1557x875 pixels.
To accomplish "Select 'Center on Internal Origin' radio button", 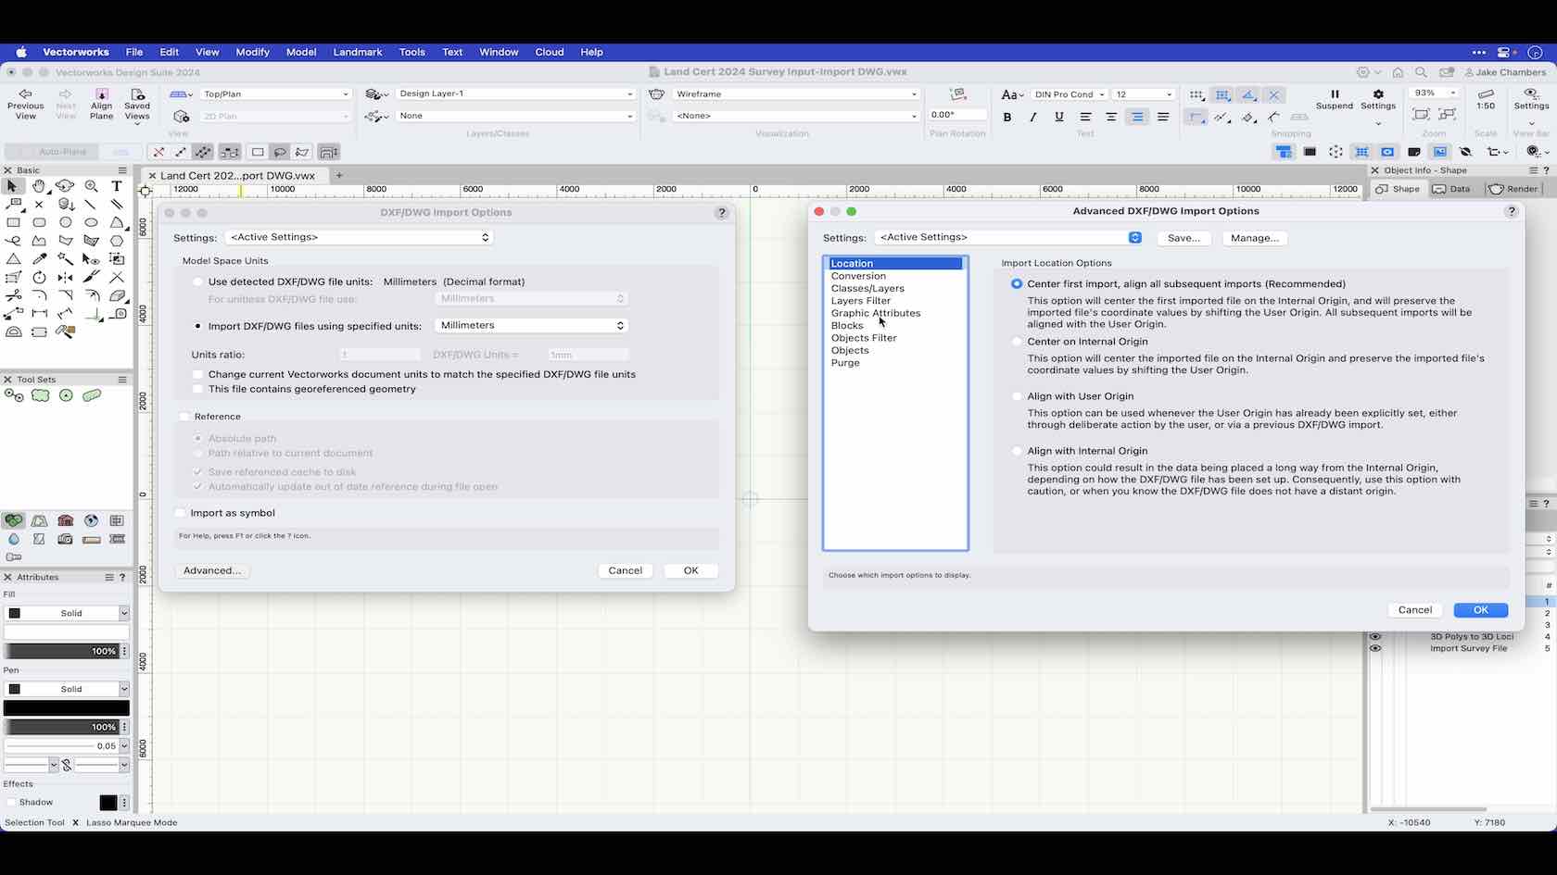I will 1017,342.
